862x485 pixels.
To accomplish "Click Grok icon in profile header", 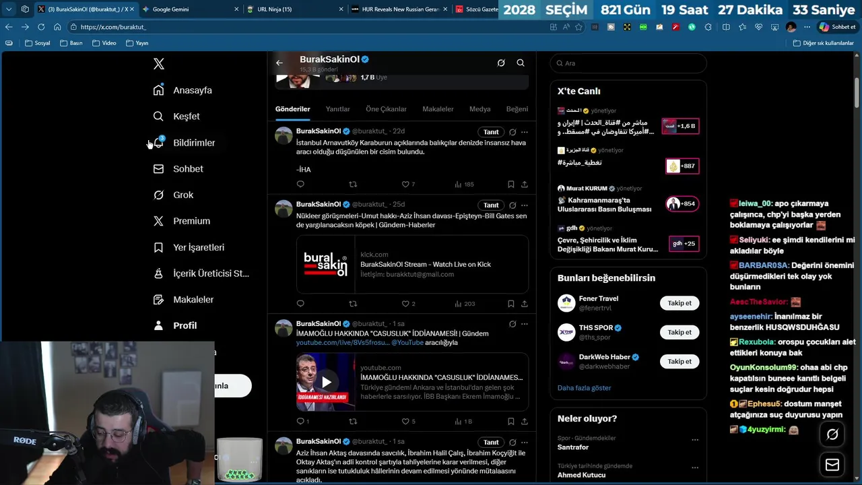I will point(501,63).
